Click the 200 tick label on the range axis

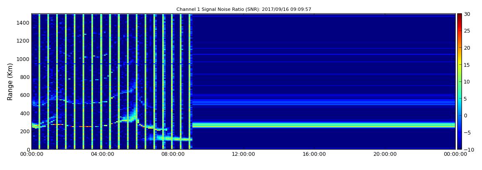[25, 131]
